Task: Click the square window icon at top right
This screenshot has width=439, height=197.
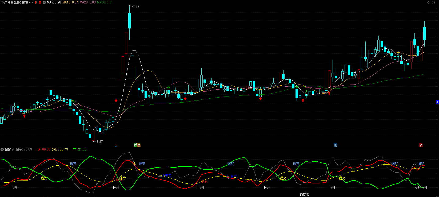Action: click(433, 2)
